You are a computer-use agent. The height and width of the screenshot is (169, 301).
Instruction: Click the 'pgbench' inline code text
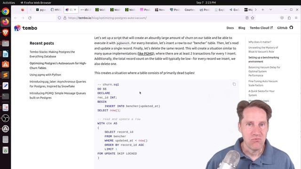tap(123, 43)
